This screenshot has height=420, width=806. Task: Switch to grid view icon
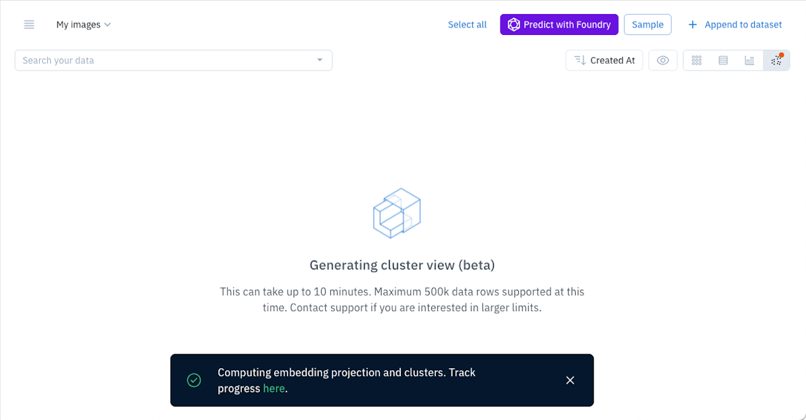(697, 60)
